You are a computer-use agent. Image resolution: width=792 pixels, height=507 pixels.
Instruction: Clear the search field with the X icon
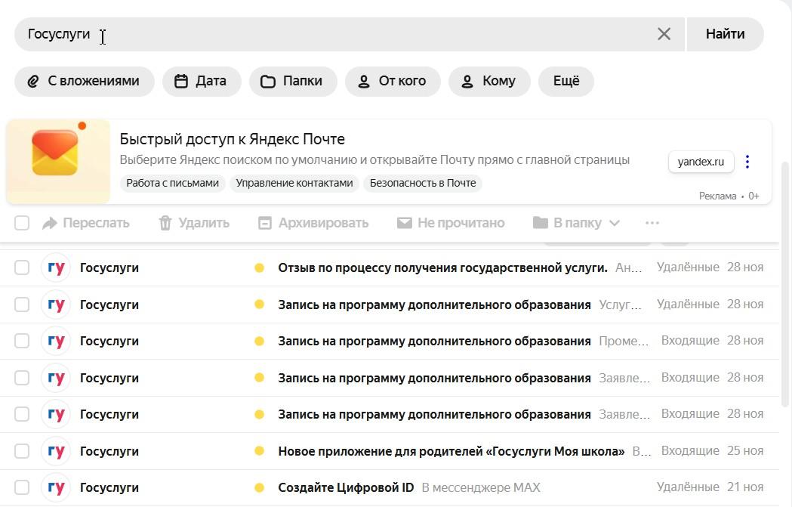pyautogui.click(x=664, y=34)
